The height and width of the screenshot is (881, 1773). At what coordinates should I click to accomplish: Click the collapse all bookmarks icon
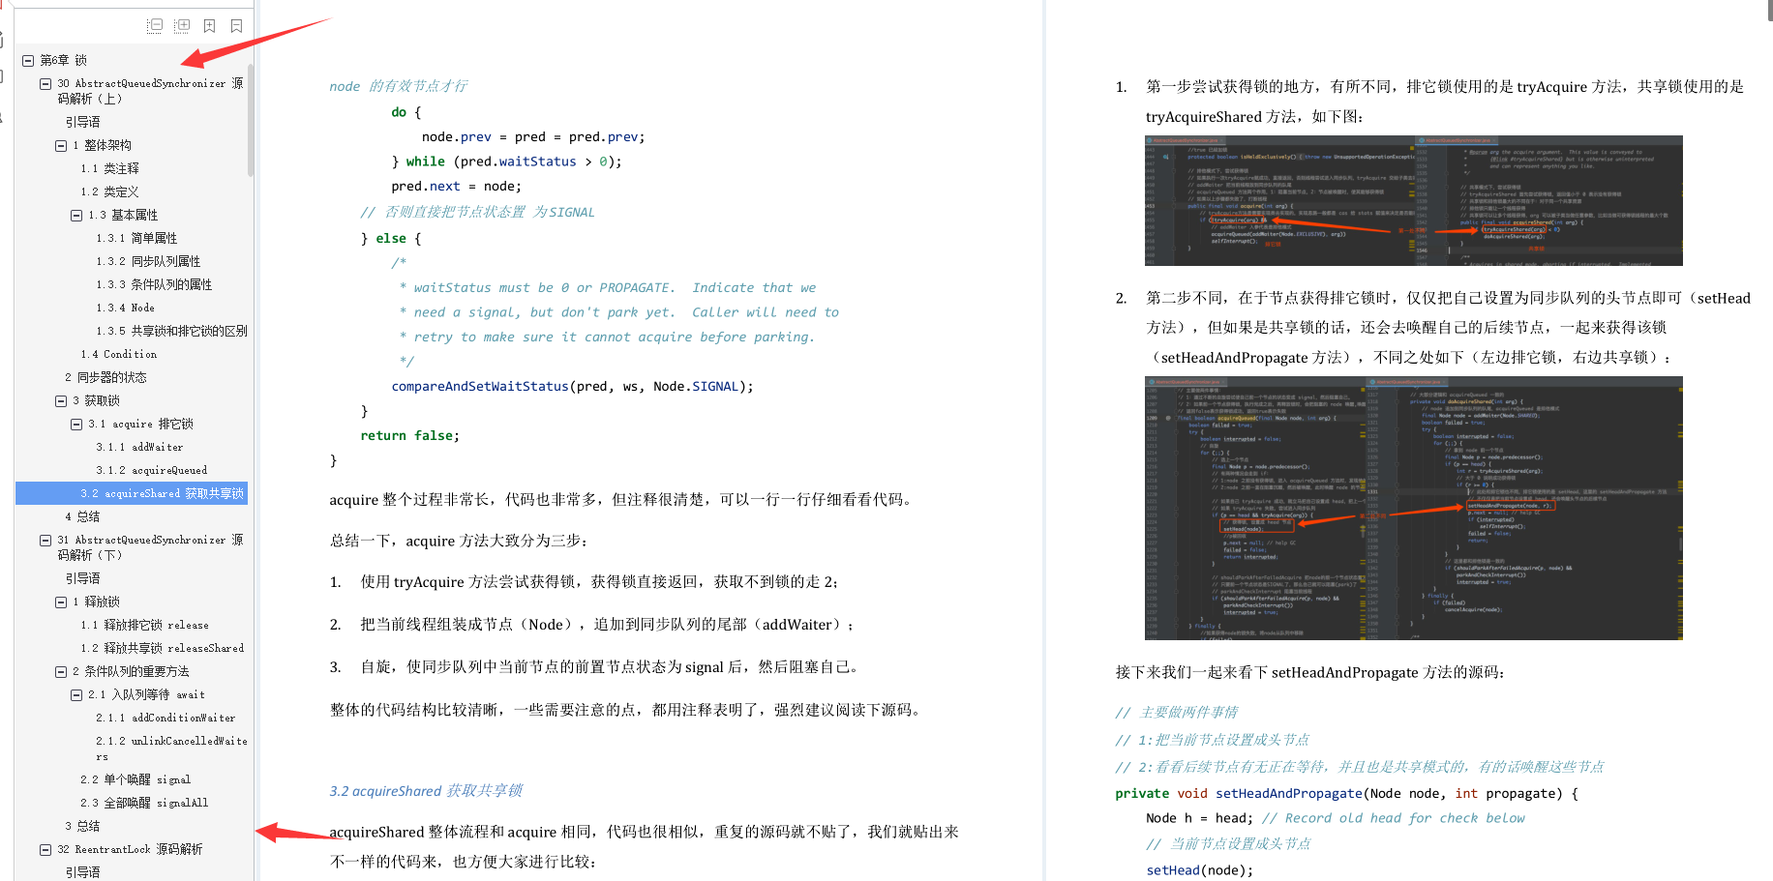155,26
